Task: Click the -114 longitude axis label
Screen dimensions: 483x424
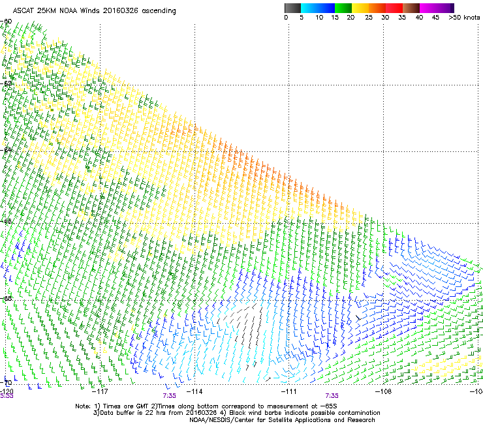Action: (195, 391)
